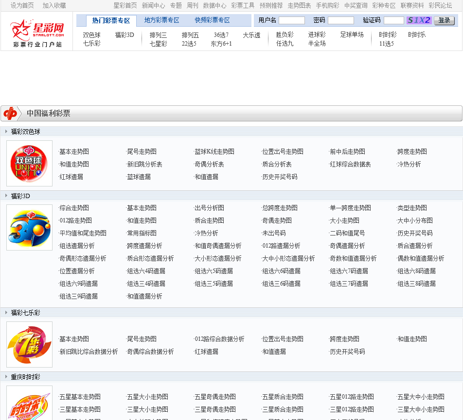This screenshot has height=420, width=463.
Task: Open 冷热分析 under 福彩双色球
Action: 409,164
